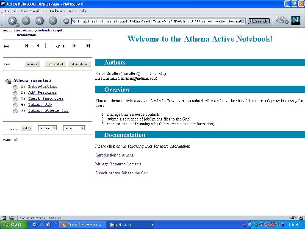Open the Add Resource tree item
This screenshot has width=305, height=229.
coord(42,92)
